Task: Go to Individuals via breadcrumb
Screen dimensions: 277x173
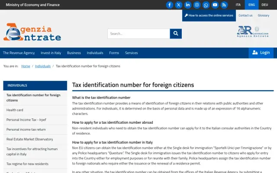Action: pyautogui.click(x=43, y=66)
